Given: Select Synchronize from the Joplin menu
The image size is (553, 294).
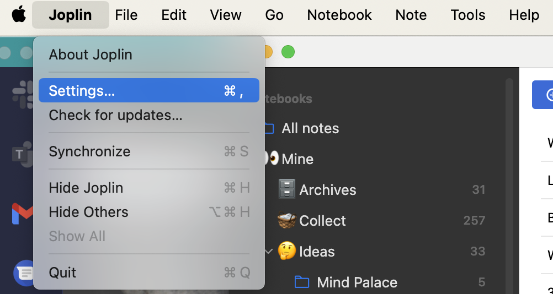Looking at the screenshot, I should pyautogui.click(x=89, y=151).
